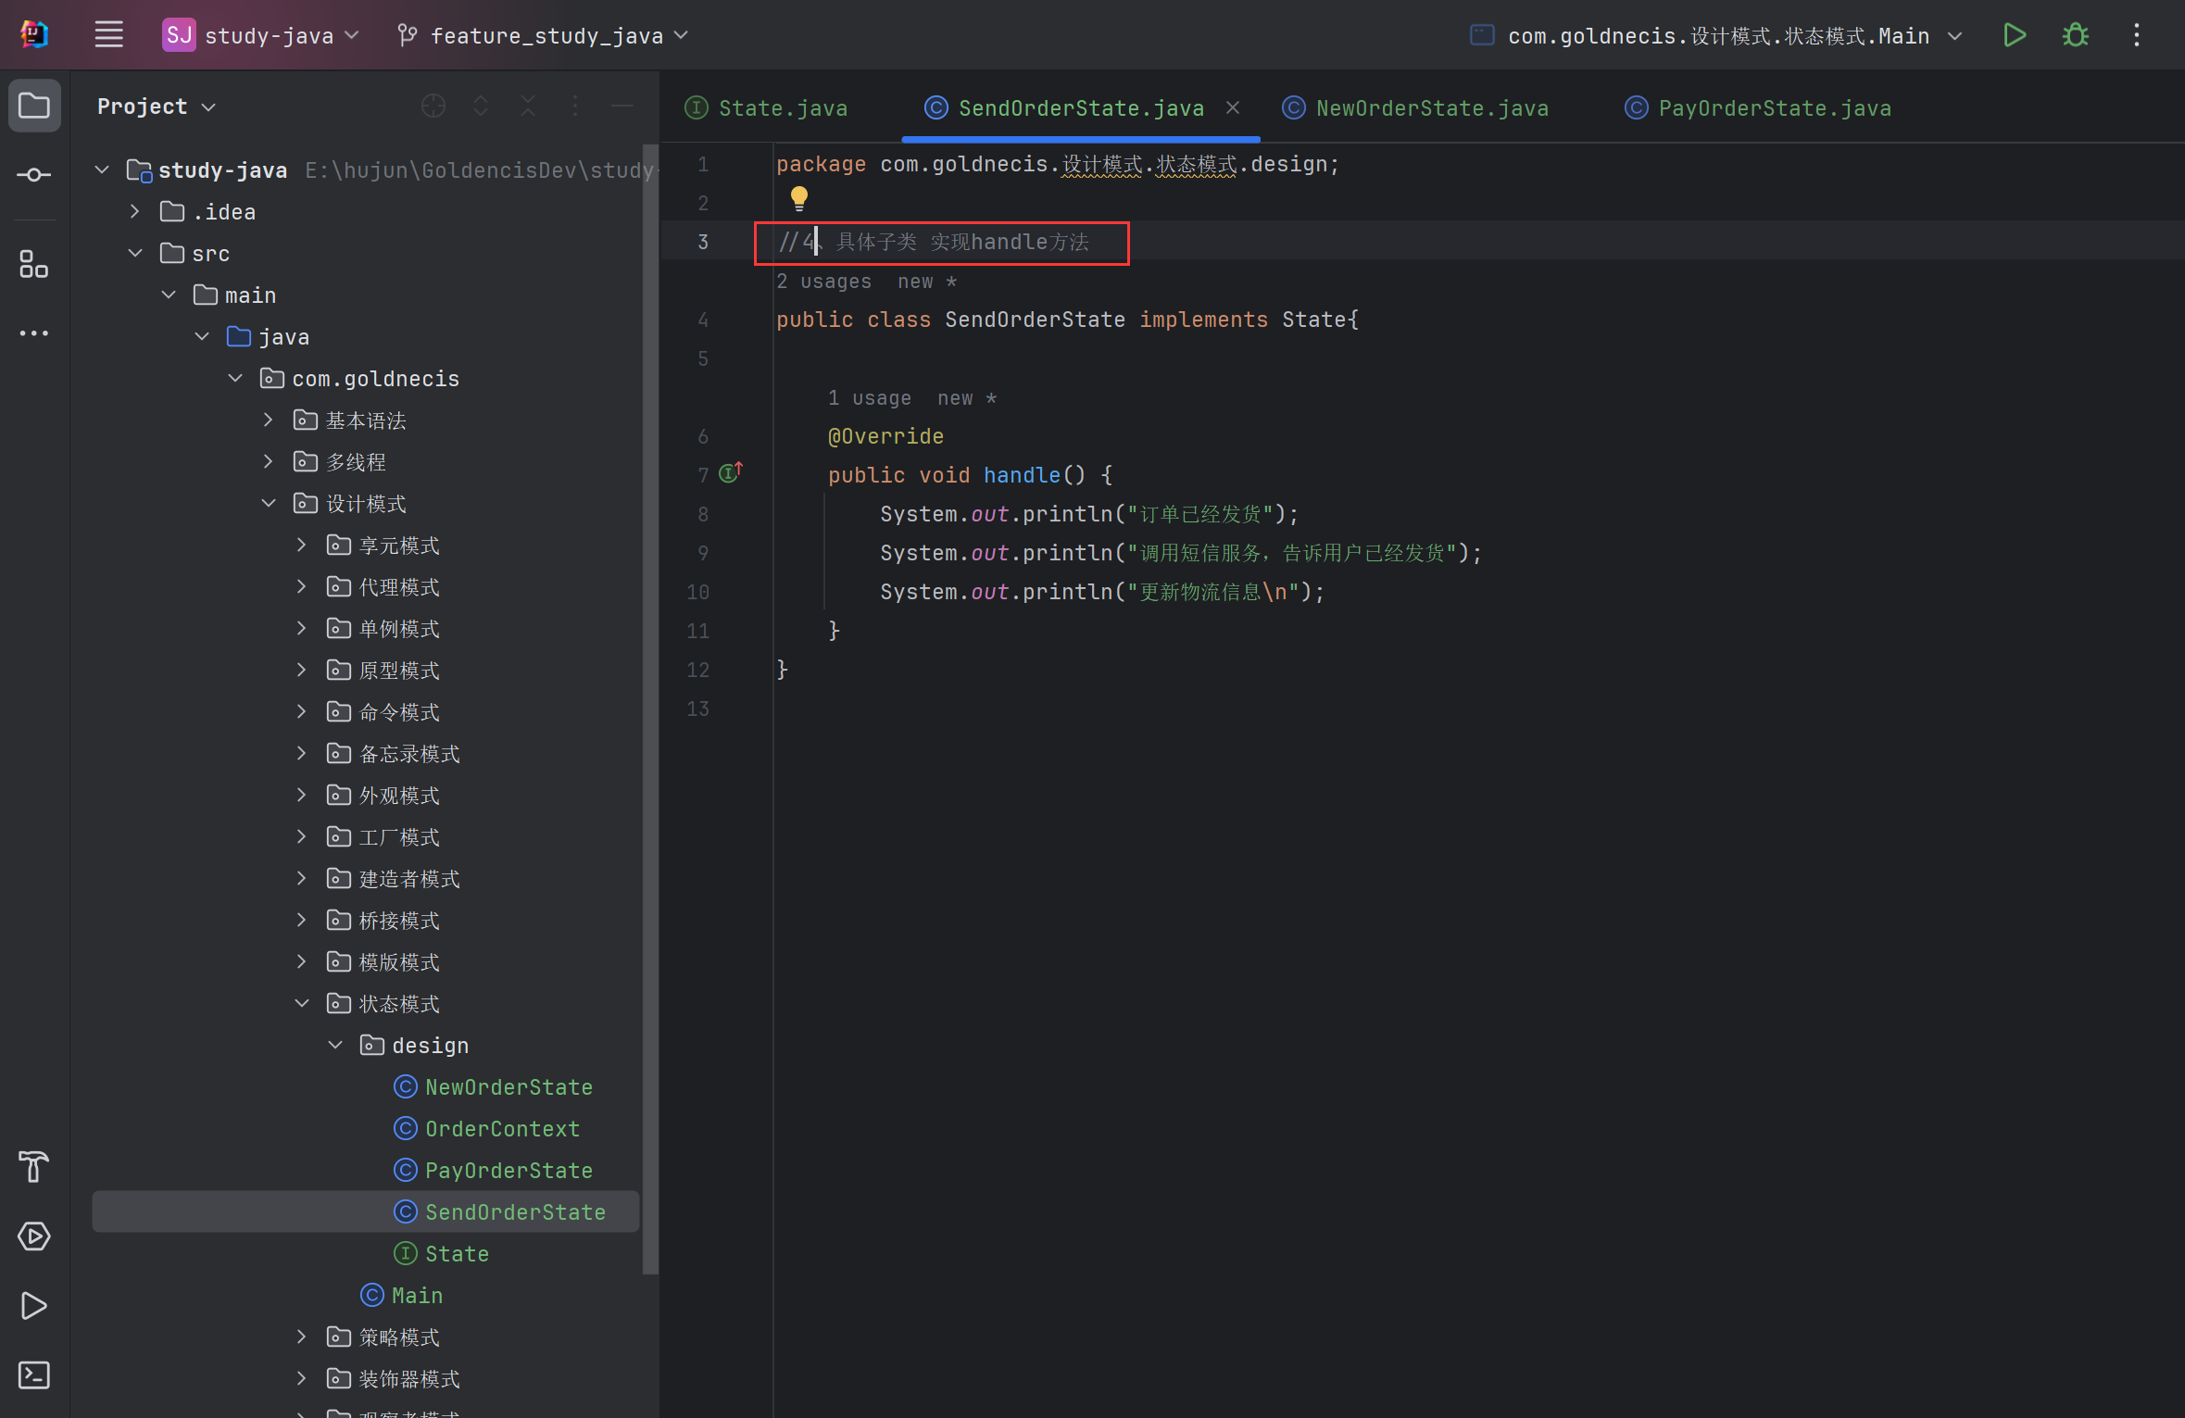Open the More Actions kebab menu in title bar
This screenshot has width=2185, height=1418.
pos(2137,35)
